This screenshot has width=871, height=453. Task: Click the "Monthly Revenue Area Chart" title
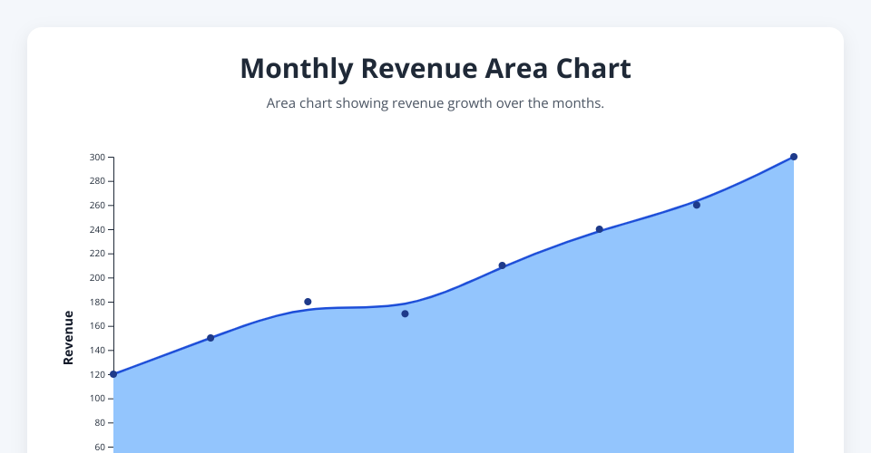click(435, 69)
